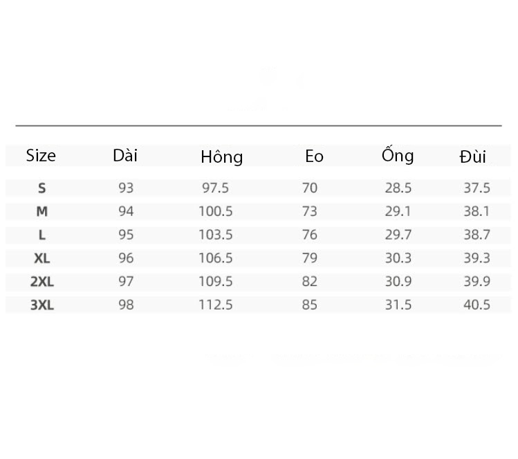Select the 40.5 thigh measurement

477,305
